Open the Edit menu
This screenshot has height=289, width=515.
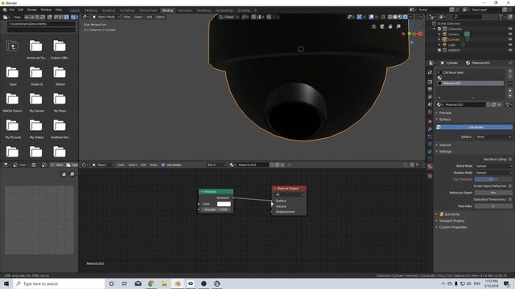pyautogui.click(x=21, y=10)
